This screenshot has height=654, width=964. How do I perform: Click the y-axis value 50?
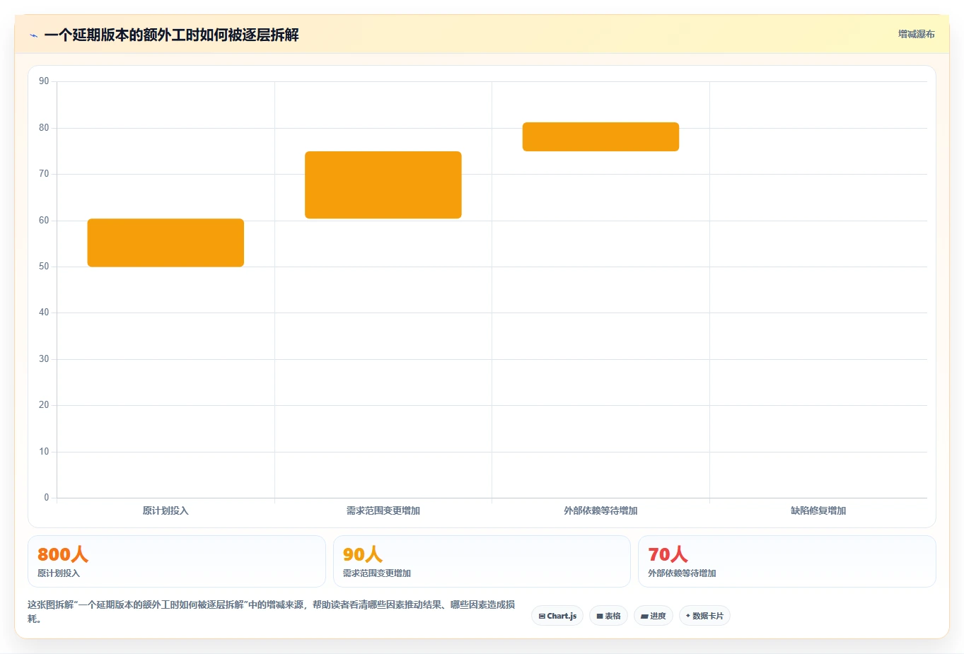pyautogui.click(x=44, y=267)
